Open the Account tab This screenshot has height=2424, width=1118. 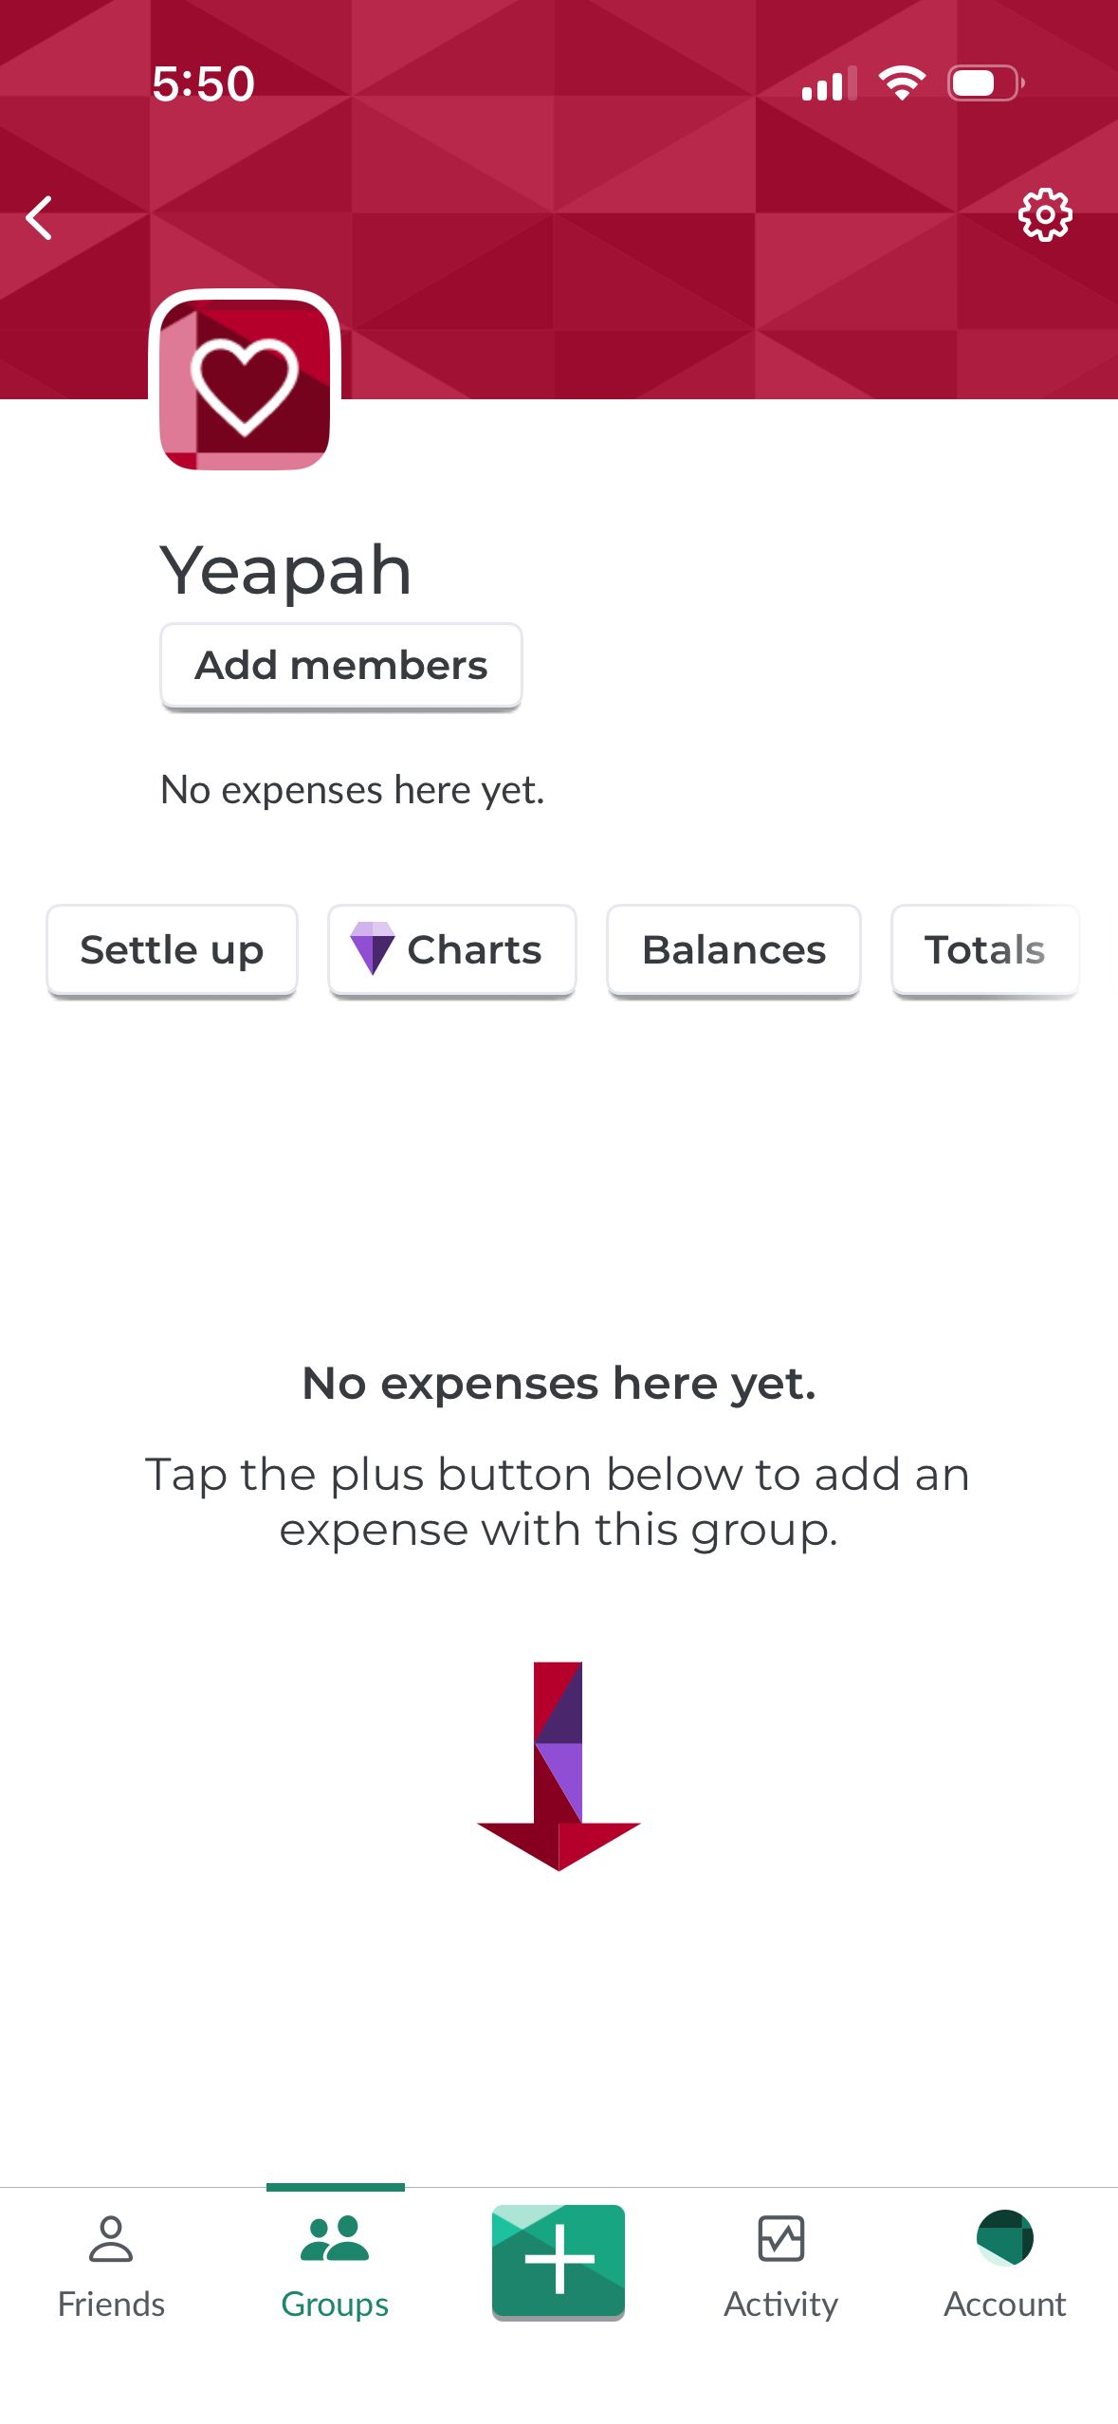(1005, 2267)
